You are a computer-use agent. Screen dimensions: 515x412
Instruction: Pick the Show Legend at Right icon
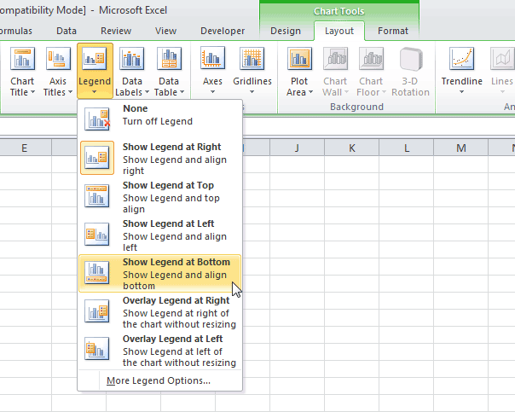click(x=97, y=158)
